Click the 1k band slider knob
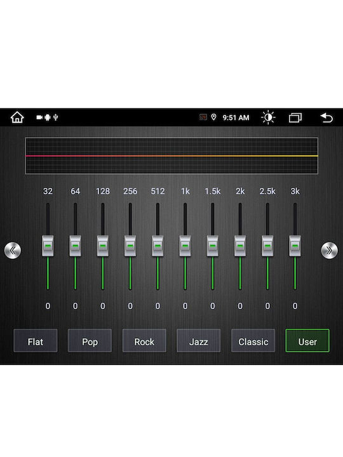Image resolution: width=343 pixels, height=457 pixels. [x=185, y=246]
